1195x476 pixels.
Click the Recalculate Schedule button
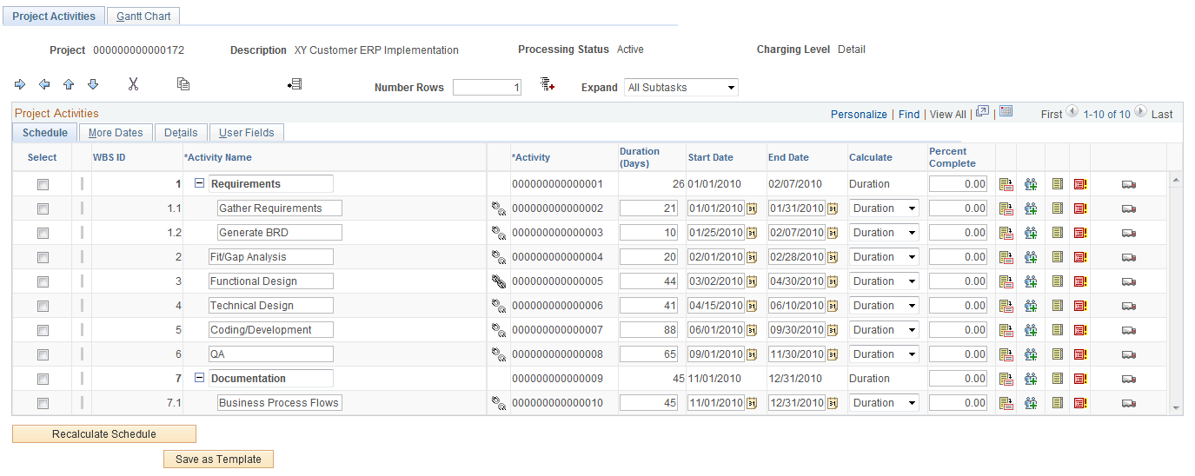point(104,434)
